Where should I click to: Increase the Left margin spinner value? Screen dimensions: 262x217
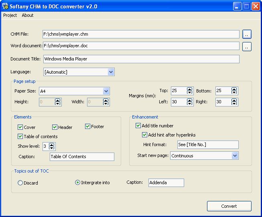point(190,100)
